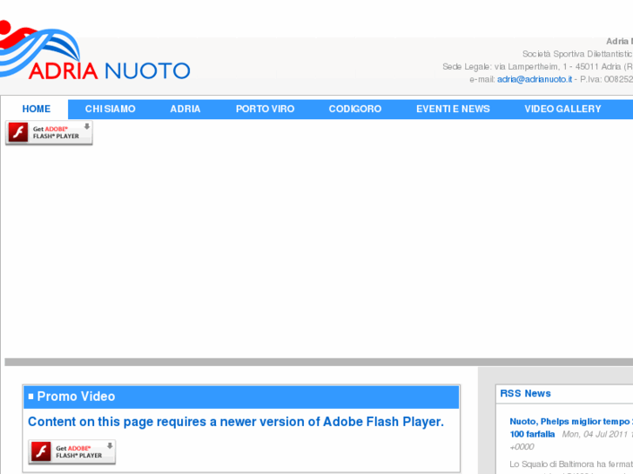Click the 'Lo Squalo di Baltimora' news excerpt

coord(571,464)
